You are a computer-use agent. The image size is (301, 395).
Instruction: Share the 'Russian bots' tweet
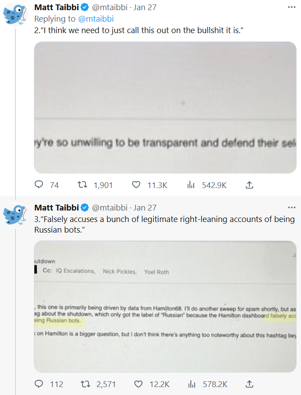pyautogui.click(x=249, y=384)
